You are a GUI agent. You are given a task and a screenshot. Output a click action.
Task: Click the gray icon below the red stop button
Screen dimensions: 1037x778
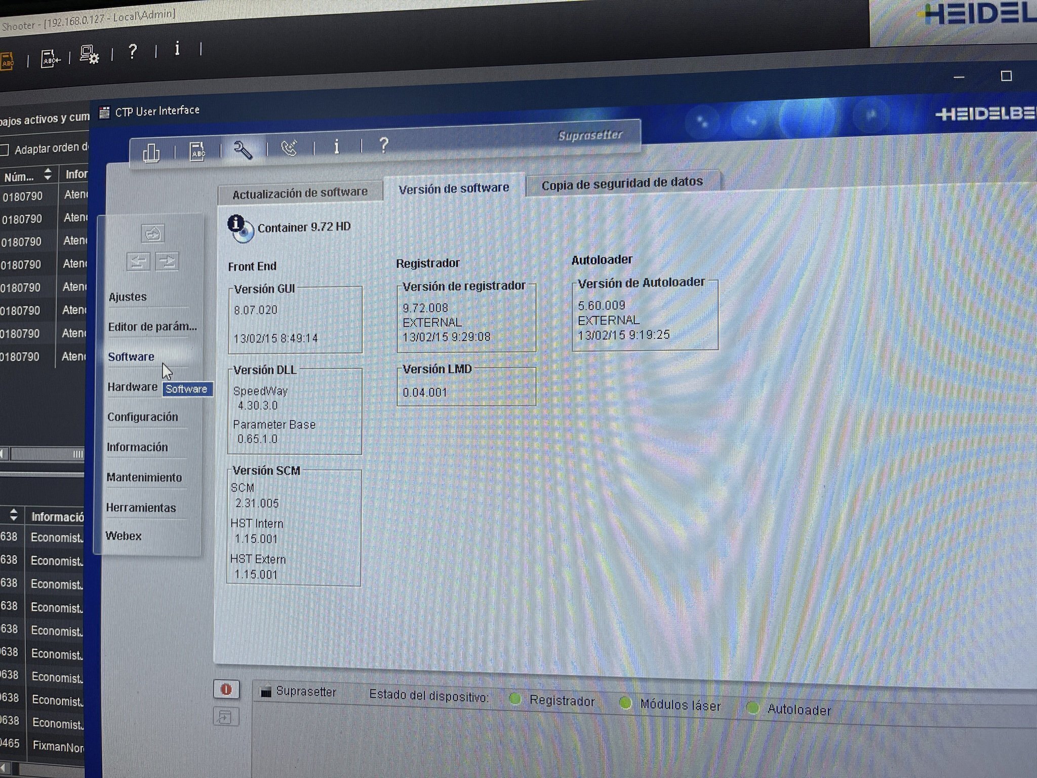tap(226, 717)
